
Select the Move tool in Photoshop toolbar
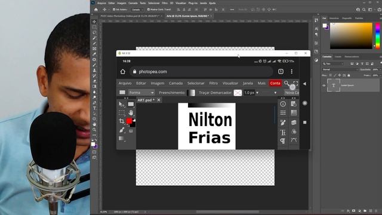[x=94, y=21]
